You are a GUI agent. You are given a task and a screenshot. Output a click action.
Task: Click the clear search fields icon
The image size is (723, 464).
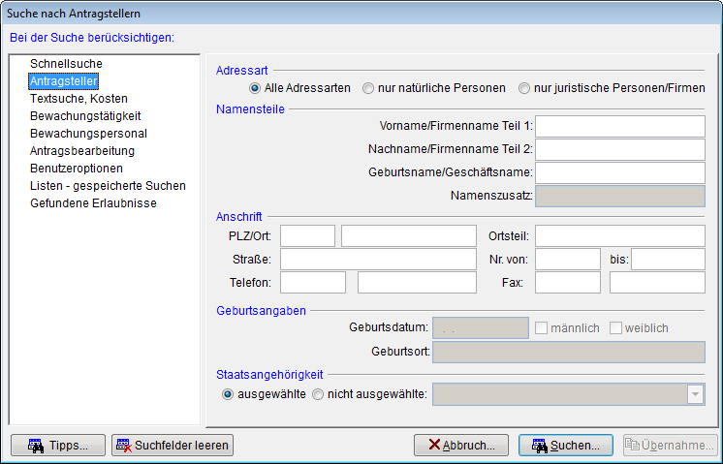123,446
